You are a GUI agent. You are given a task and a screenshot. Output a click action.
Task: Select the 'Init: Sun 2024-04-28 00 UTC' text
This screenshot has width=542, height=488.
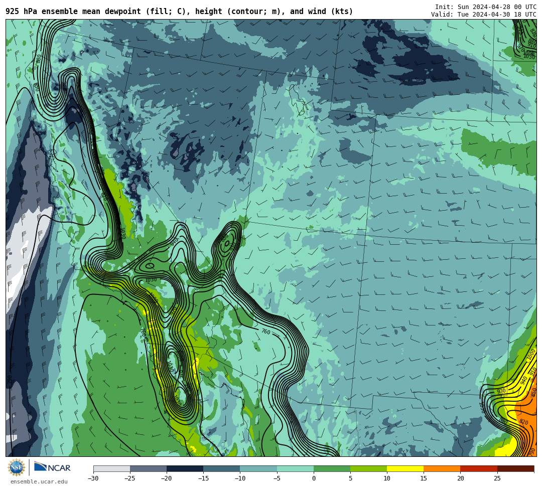pos(486,7)
